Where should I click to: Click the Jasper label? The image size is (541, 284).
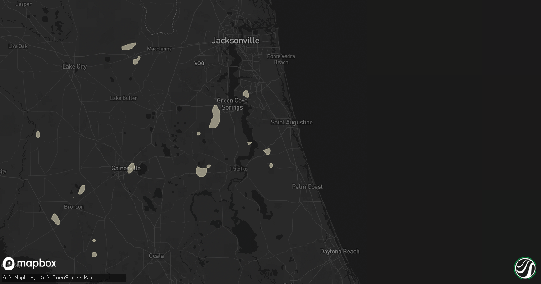click(x=23, y=4)
